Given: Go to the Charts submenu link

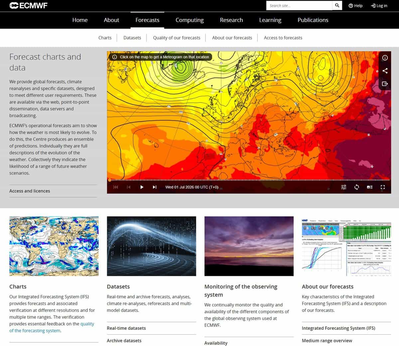Looking at the screenshot, I should coord(105,38).
